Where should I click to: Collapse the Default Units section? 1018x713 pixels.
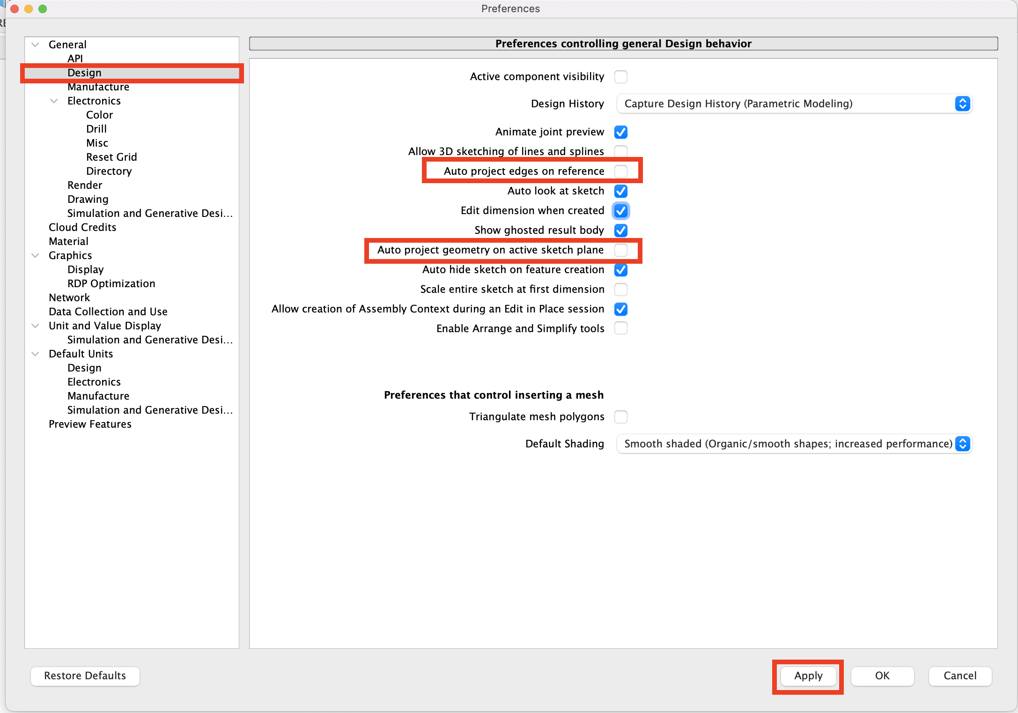pyautogui.click(x=35, y=354)
